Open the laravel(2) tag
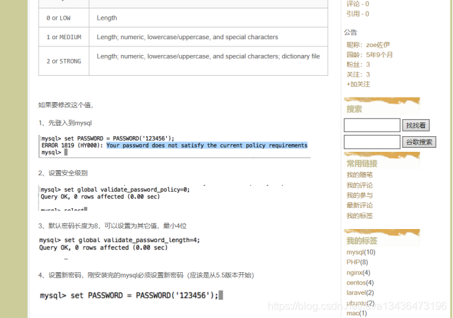453x318 pixels. click(x=360, y=292)
